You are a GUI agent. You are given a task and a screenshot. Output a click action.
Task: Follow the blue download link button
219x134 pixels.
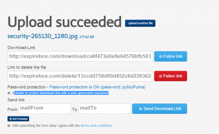pos(171,56)
